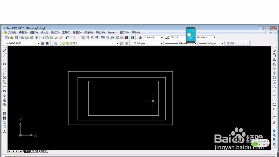
Task: Select the Arc tool
Action: 4,73
